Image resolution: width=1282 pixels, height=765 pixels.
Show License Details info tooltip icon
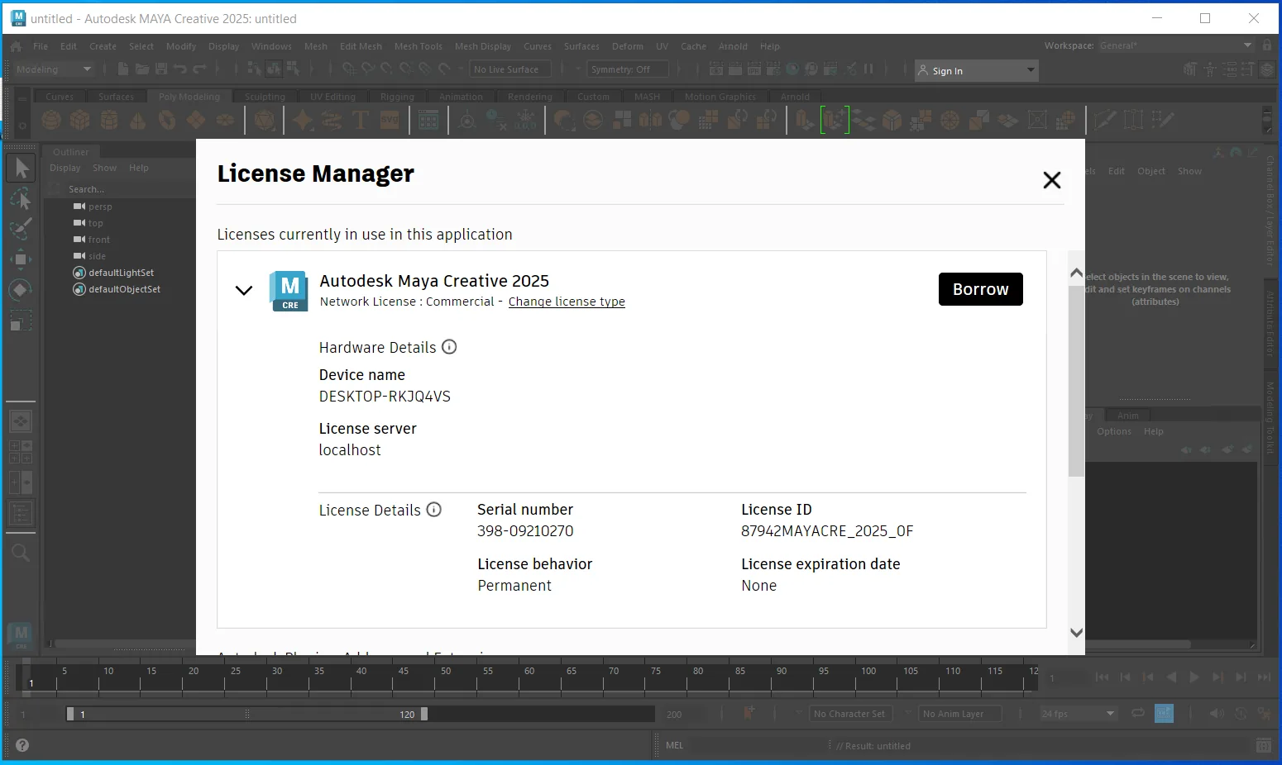(434, 510)
